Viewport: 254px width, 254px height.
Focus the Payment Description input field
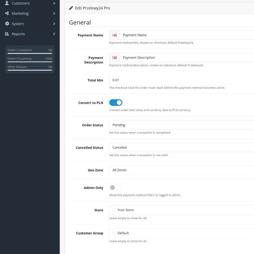187,57
